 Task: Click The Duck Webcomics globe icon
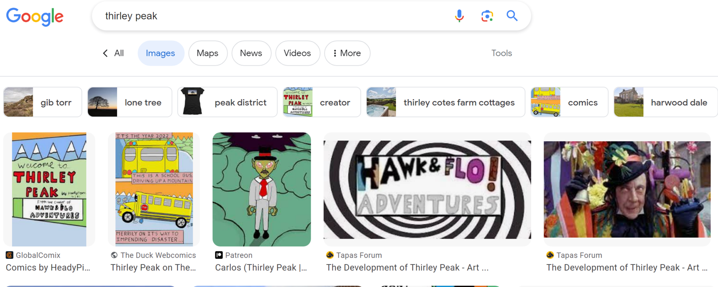(x=114, y=255)
